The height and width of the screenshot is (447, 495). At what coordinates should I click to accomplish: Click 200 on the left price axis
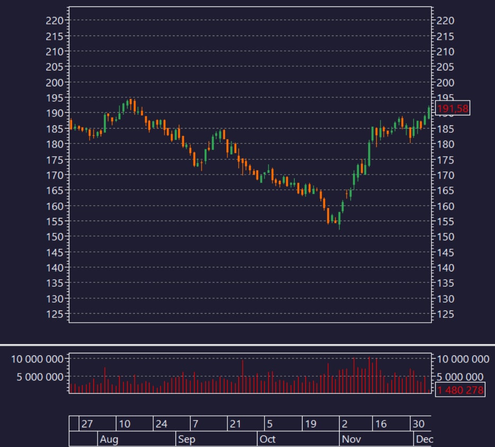(55, 83)
